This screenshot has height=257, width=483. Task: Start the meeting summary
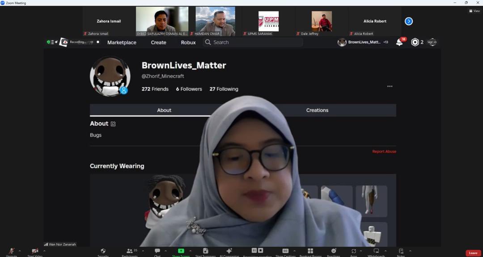click(205, 252)
